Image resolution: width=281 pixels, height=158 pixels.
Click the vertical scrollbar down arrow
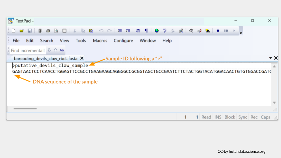pyautogui.click(x=274, y=103)
